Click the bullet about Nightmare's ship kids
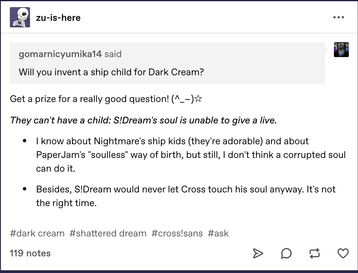Image resolution: width=358 pixels, height=273 pixels. pyautogui.click(x=190, y=155)
